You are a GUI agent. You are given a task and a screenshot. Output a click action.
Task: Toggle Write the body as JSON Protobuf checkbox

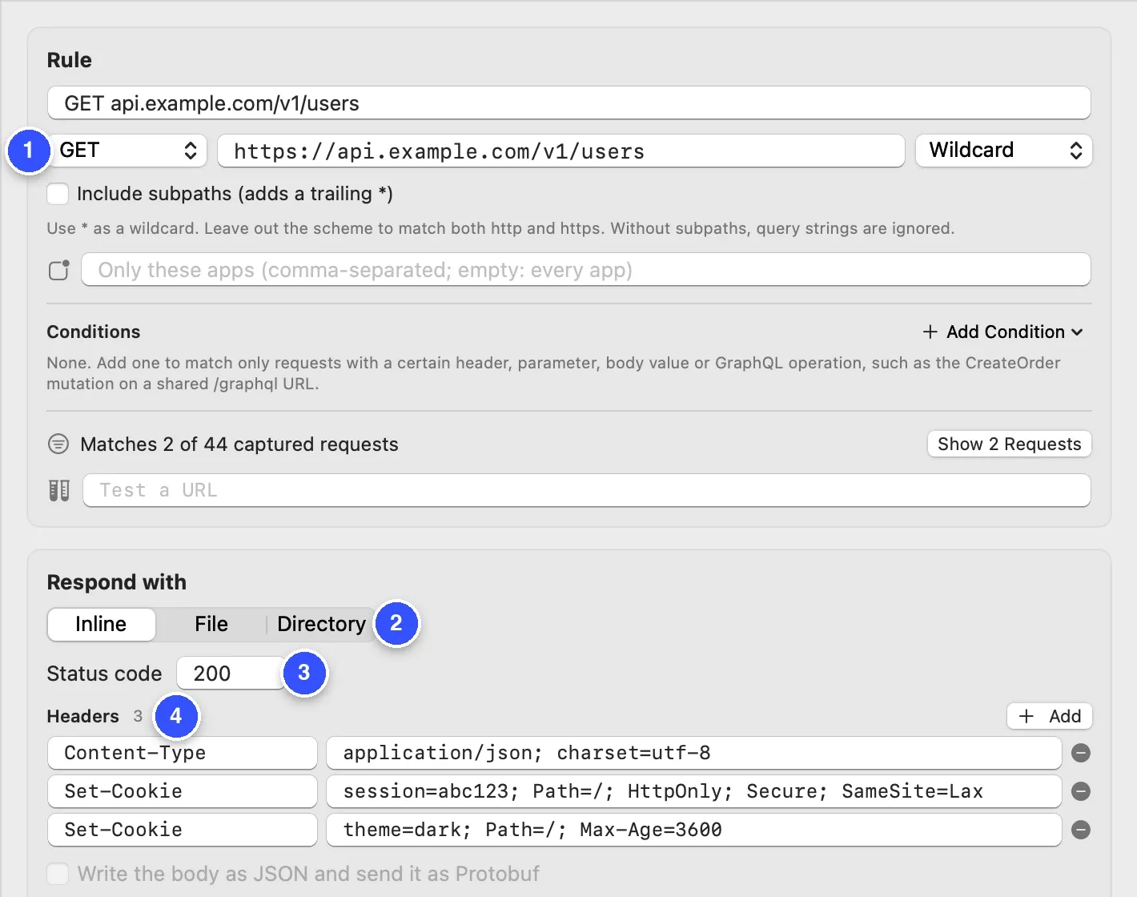58,874
